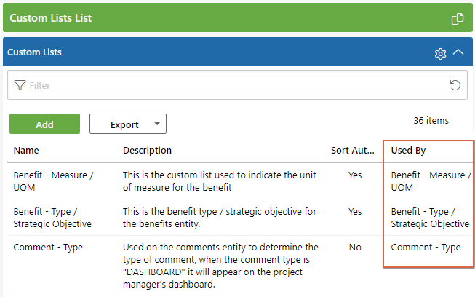The image size is (475, 297).
Task: Click Used By value Benefit - Measure / UOM
Action: point(431,181)
